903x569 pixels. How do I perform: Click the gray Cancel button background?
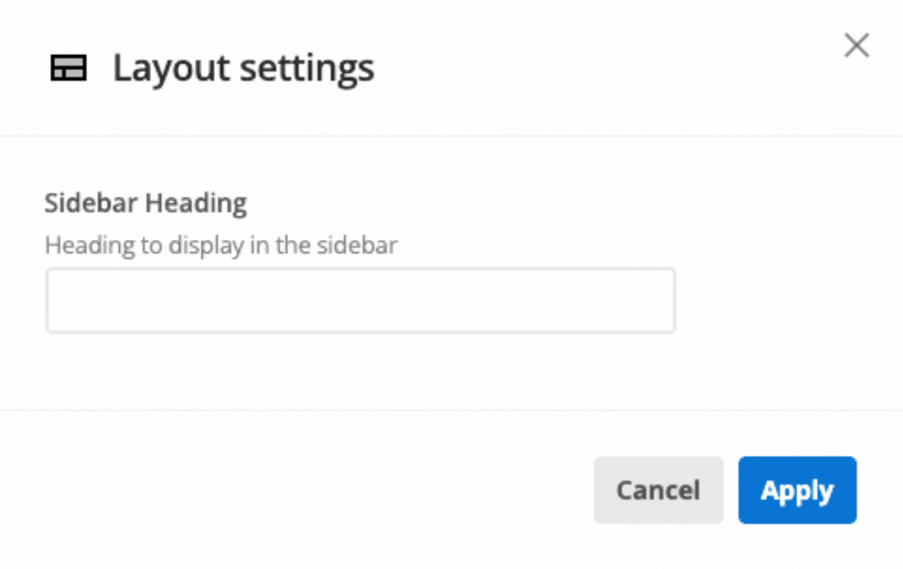[x=658, y=490]
